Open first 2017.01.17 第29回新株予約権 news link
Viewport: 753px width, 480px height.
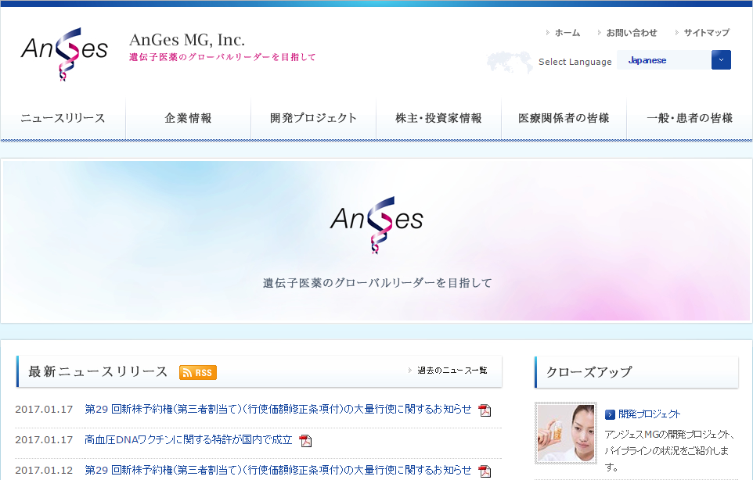click(x=278, y=409)
